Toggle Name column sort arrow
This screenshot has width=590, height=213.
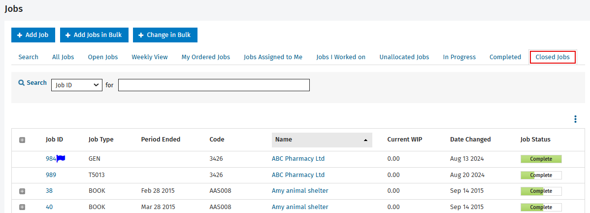(365, 140)
